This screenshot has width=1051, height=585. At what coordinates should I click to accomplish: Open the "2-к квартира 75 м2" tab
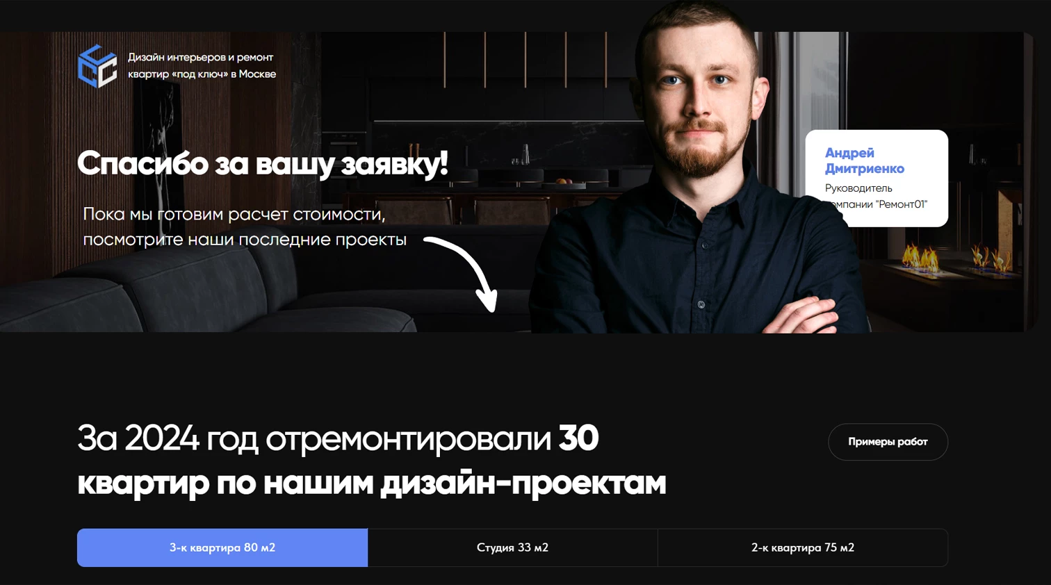coord(803,547)
